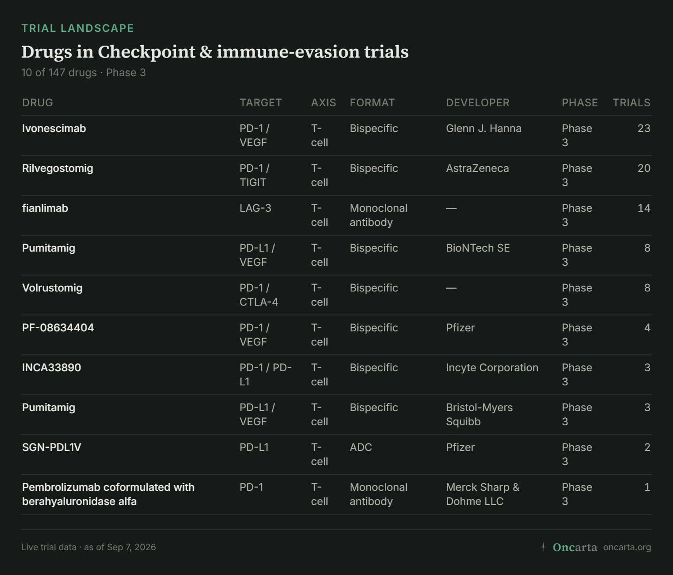673x575 pixels.
Task: Click the Incyte Corporation developer cell
Action: point(492,368)
